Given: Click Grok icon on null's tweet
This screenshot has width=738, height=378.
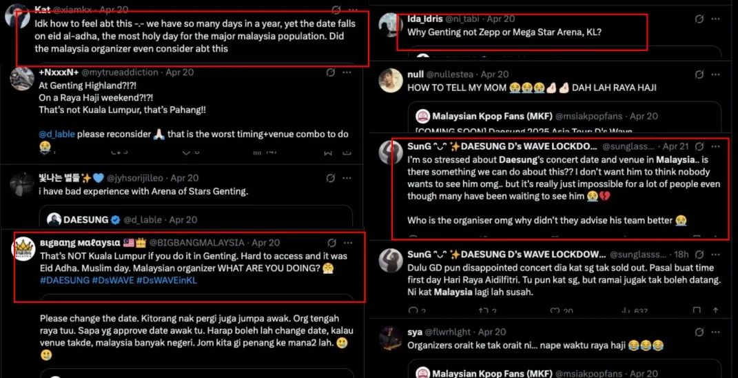Looking at the screenshot, I should pos(699,74).
